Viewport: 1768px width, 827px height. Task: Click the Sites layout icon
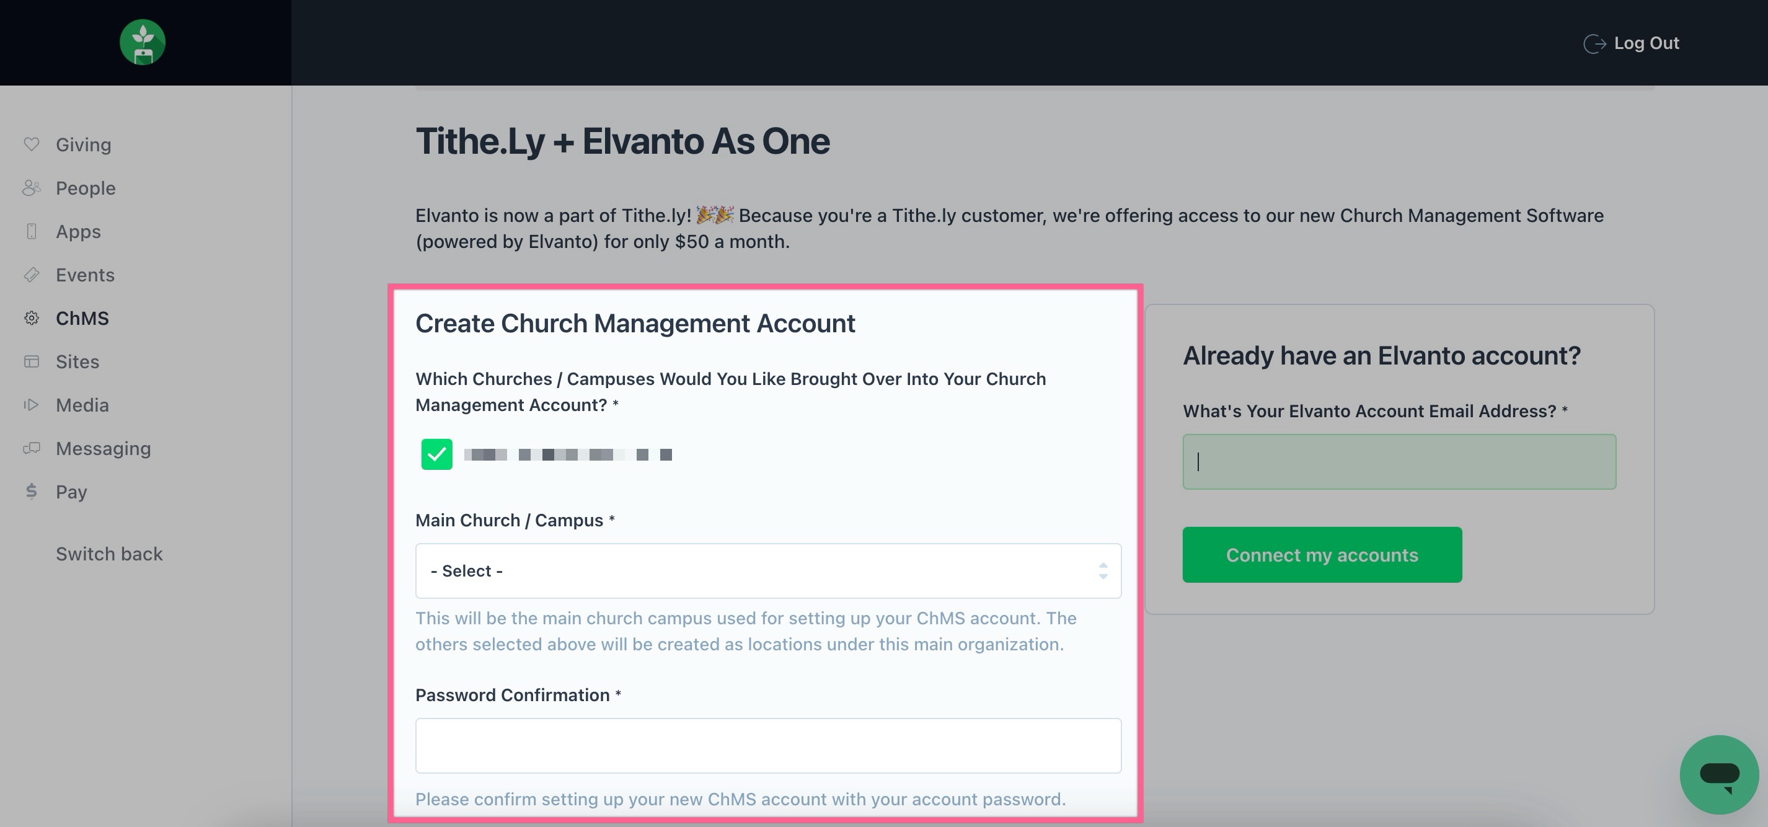[x=32, y=361]
